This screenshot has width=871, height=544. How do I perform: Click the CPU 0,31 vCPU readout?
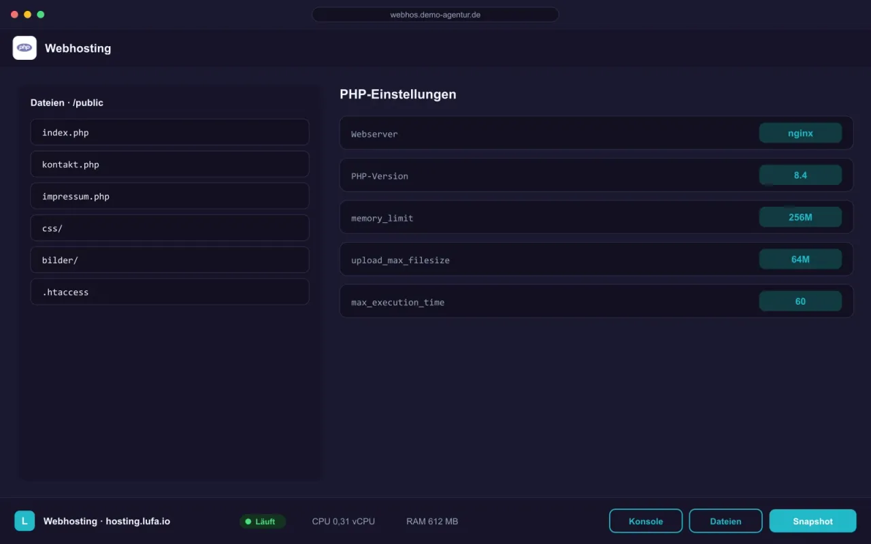344,522
